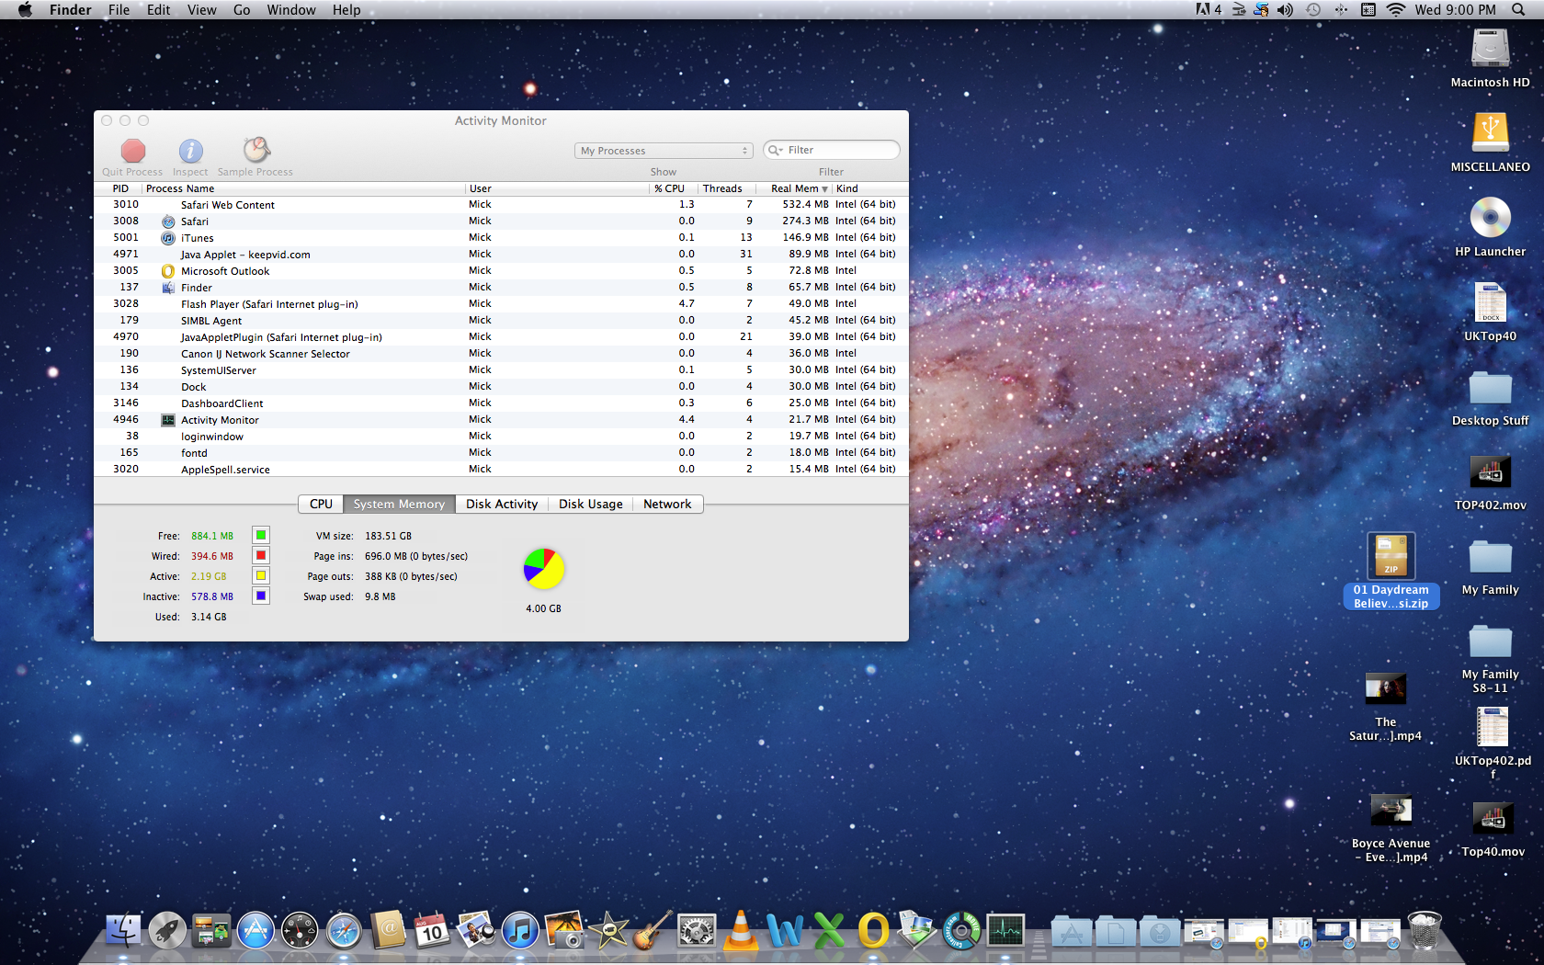Open Trash in the dock

[1424, 931]
